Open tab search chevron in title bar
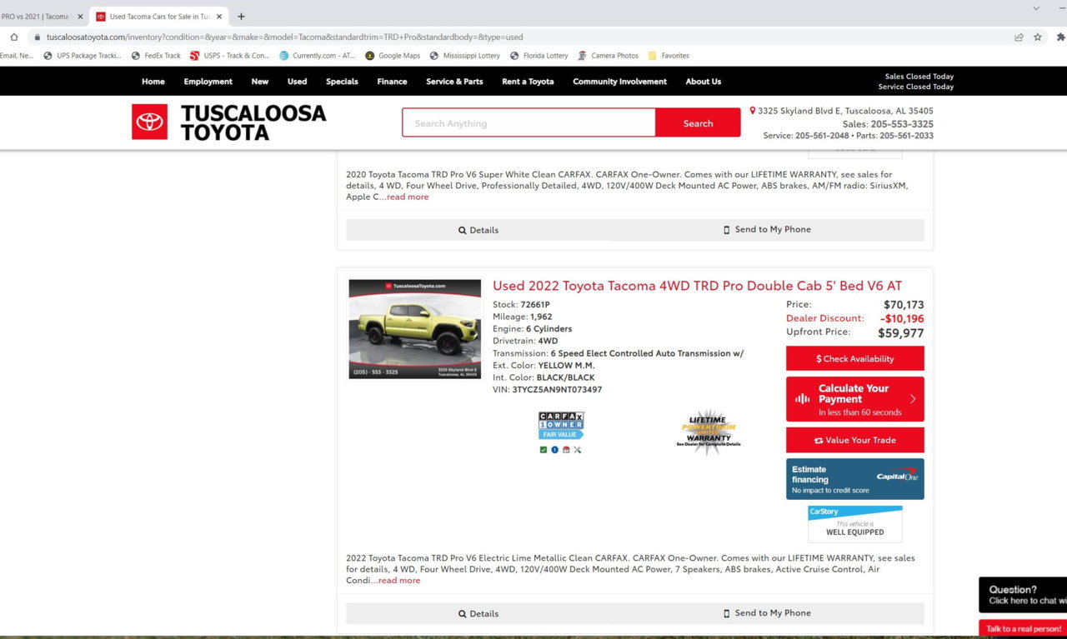The height and width of the screenshot is (639, 1067). [1036, 8]
